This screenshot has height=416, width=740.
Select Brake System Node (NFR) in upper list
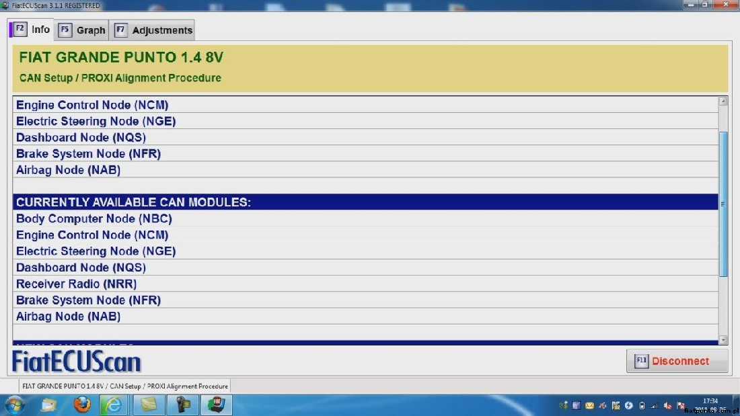click(x=365, y=154)
